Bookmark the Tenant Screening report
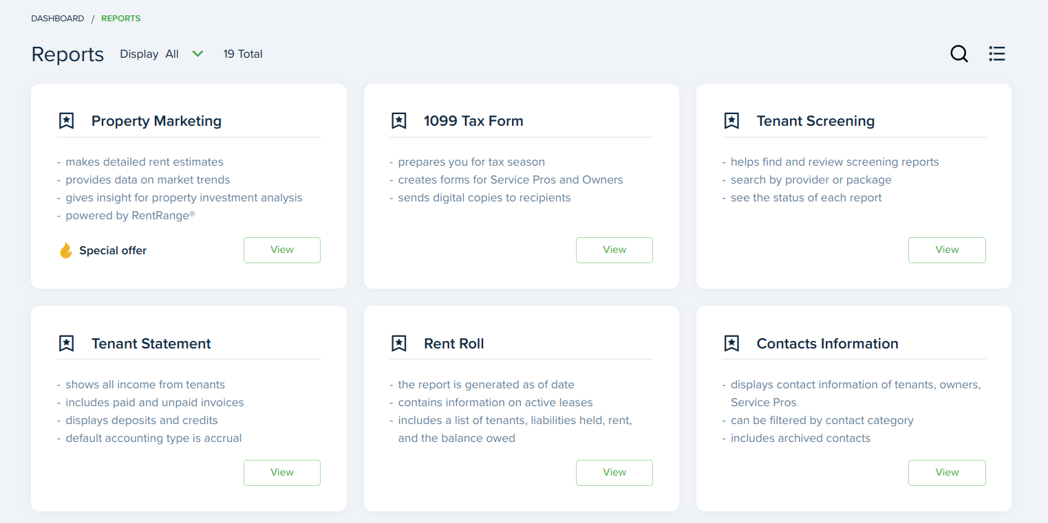 731,121
